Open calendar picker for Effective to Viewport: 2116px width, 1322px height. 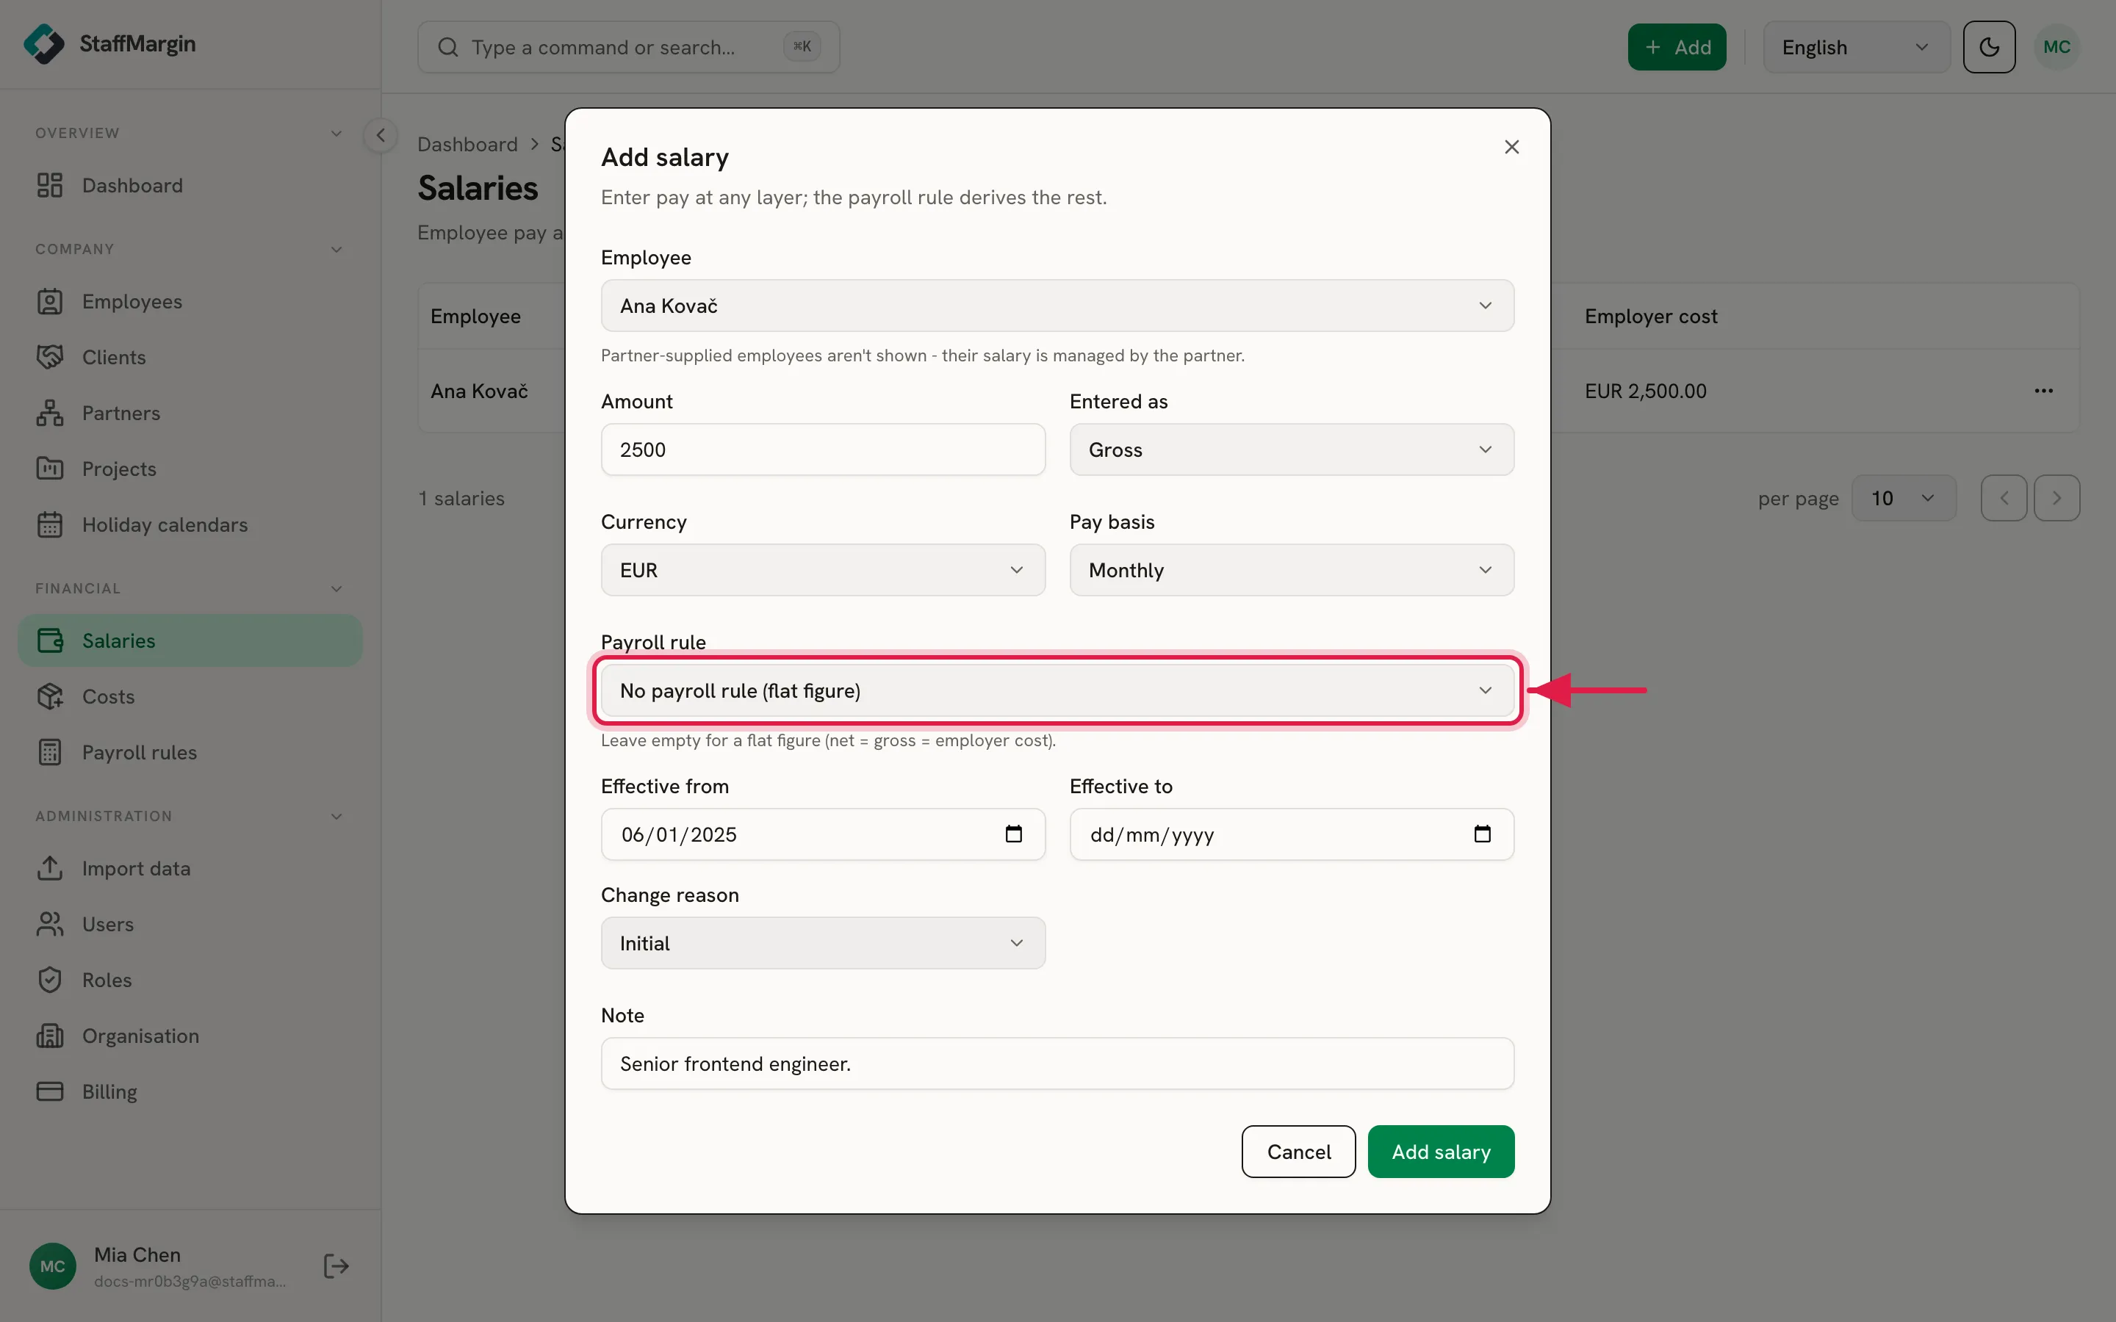[1482, 834]
